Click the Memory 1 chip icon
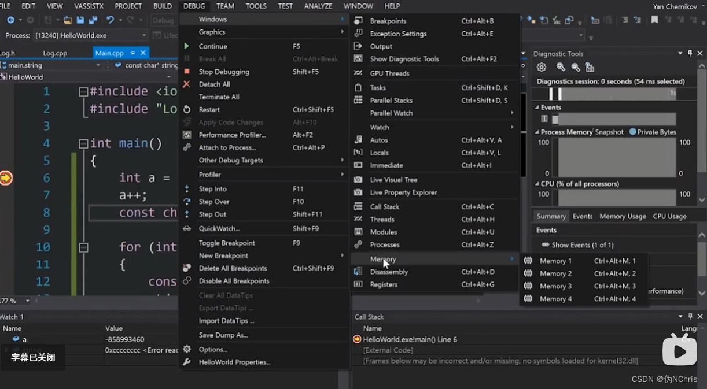Image resolution: width=707 pixels, height=389 pixels. [x=528, y=261]
